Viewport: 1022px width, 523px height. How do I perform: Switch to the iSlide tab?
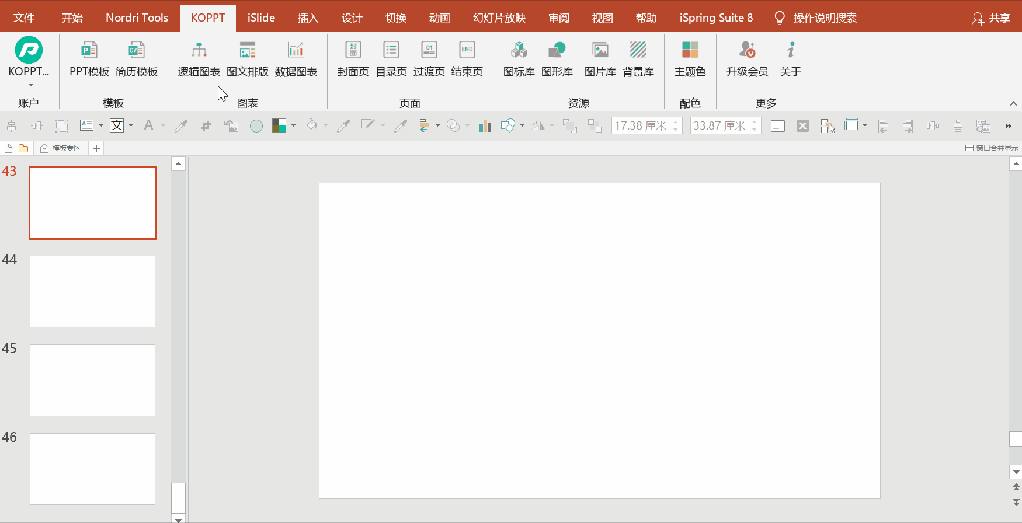pos(261,18)
